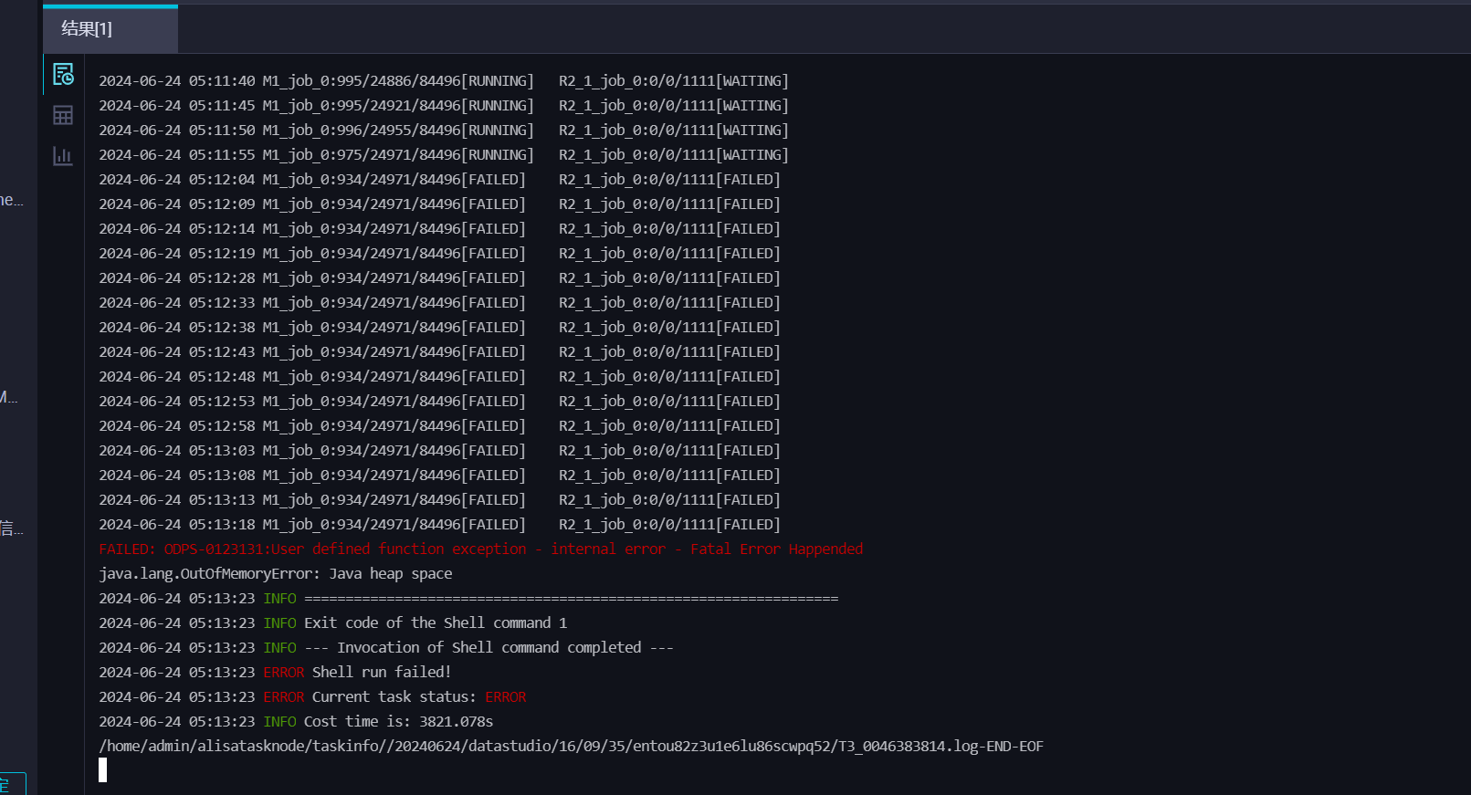
Task: Click the taskinfo log file path line
Action: click(x=571, y=747)
